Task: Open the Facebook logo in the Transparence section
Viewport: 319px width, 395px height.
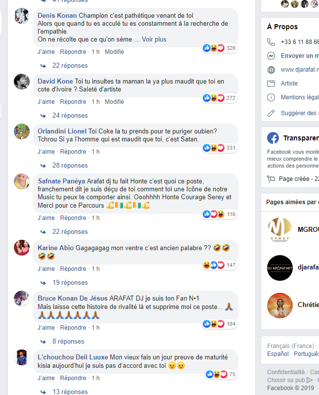Action: 273,138
